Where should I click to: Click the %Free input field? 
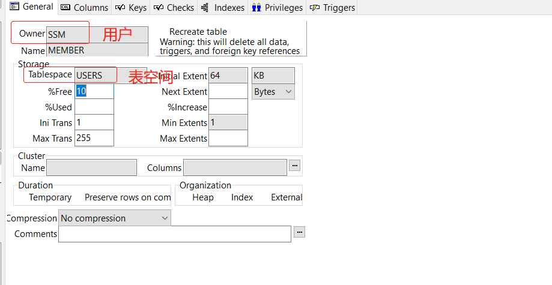[x=94, y=92]
